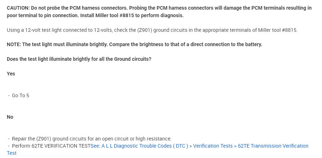Viewport: 322px width, 158px height.
Task: Click the wrapped link word 'Test' on last line
Action: [x=11, y=153]
